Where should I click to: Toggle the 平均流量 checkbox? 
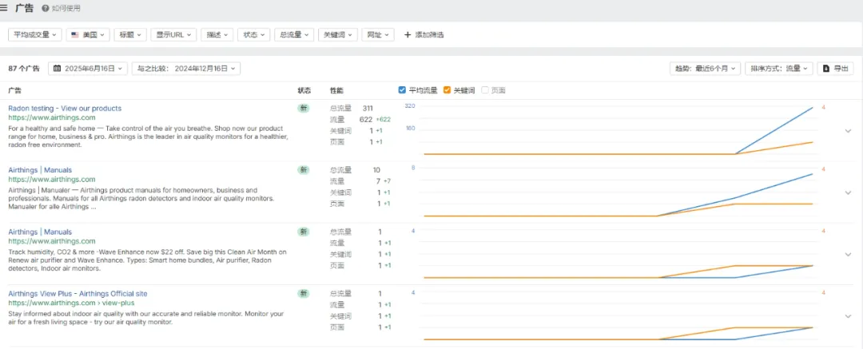pyautogui.click(x=402, y=90)
